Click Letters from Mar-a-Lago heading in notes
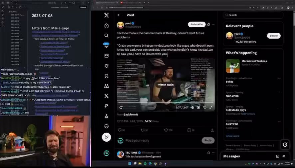 pyautogui.click(x=50, y=28)
